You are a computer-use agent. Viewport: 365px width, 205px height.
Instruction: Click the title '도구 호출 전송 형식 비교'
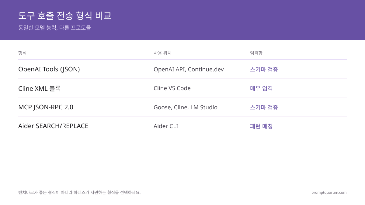click(65, 15)
